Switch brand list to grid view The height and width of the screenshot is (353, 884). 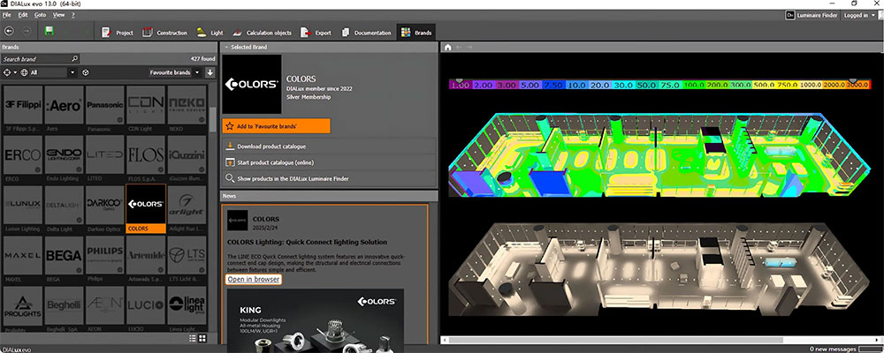202,338
